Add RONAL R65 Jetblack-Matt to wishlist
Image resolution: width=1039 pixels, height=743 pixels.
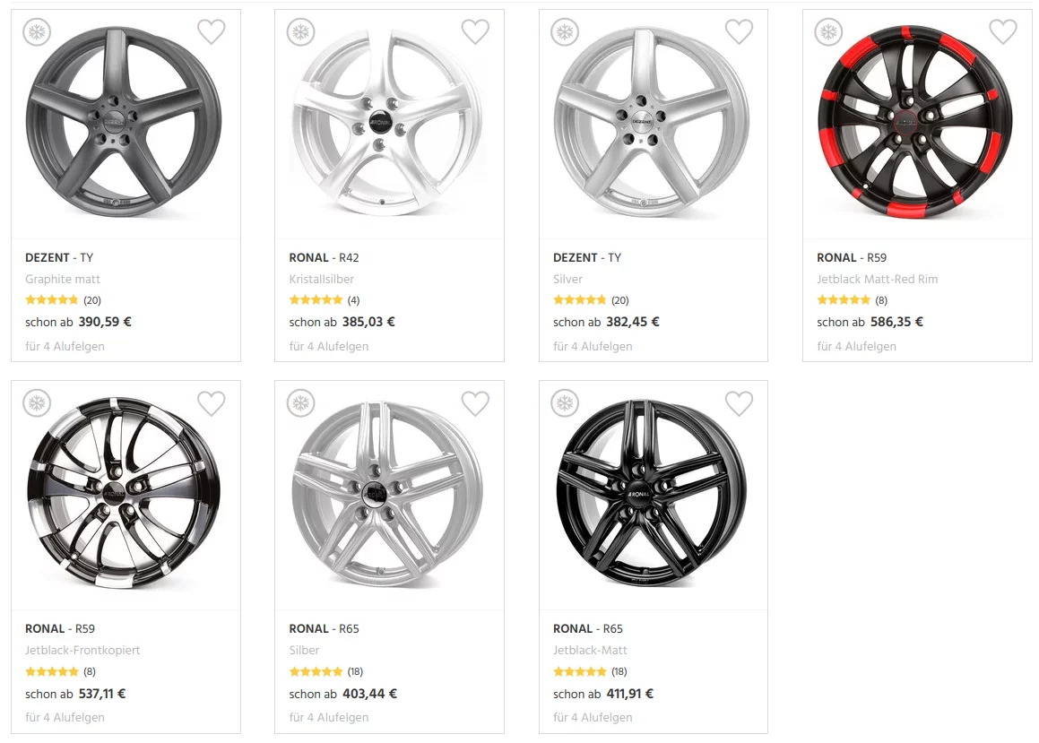[x=739, y=403]
